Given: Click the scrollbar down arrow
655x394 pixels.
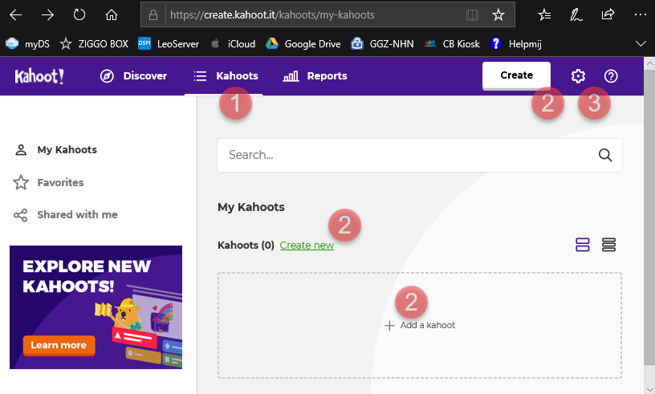Looking at the screenshot, I should point(649,388).
